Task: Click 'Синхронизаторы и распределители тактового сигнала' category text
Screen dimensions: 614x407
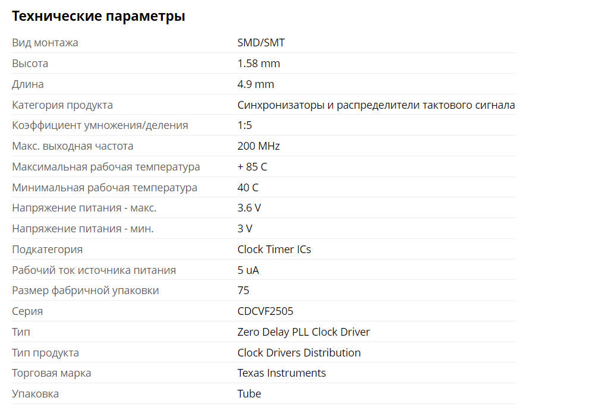Action: [376, 105]
